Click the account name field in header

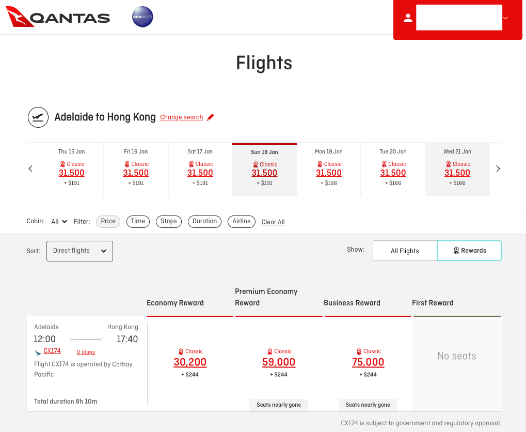(459, 18)
